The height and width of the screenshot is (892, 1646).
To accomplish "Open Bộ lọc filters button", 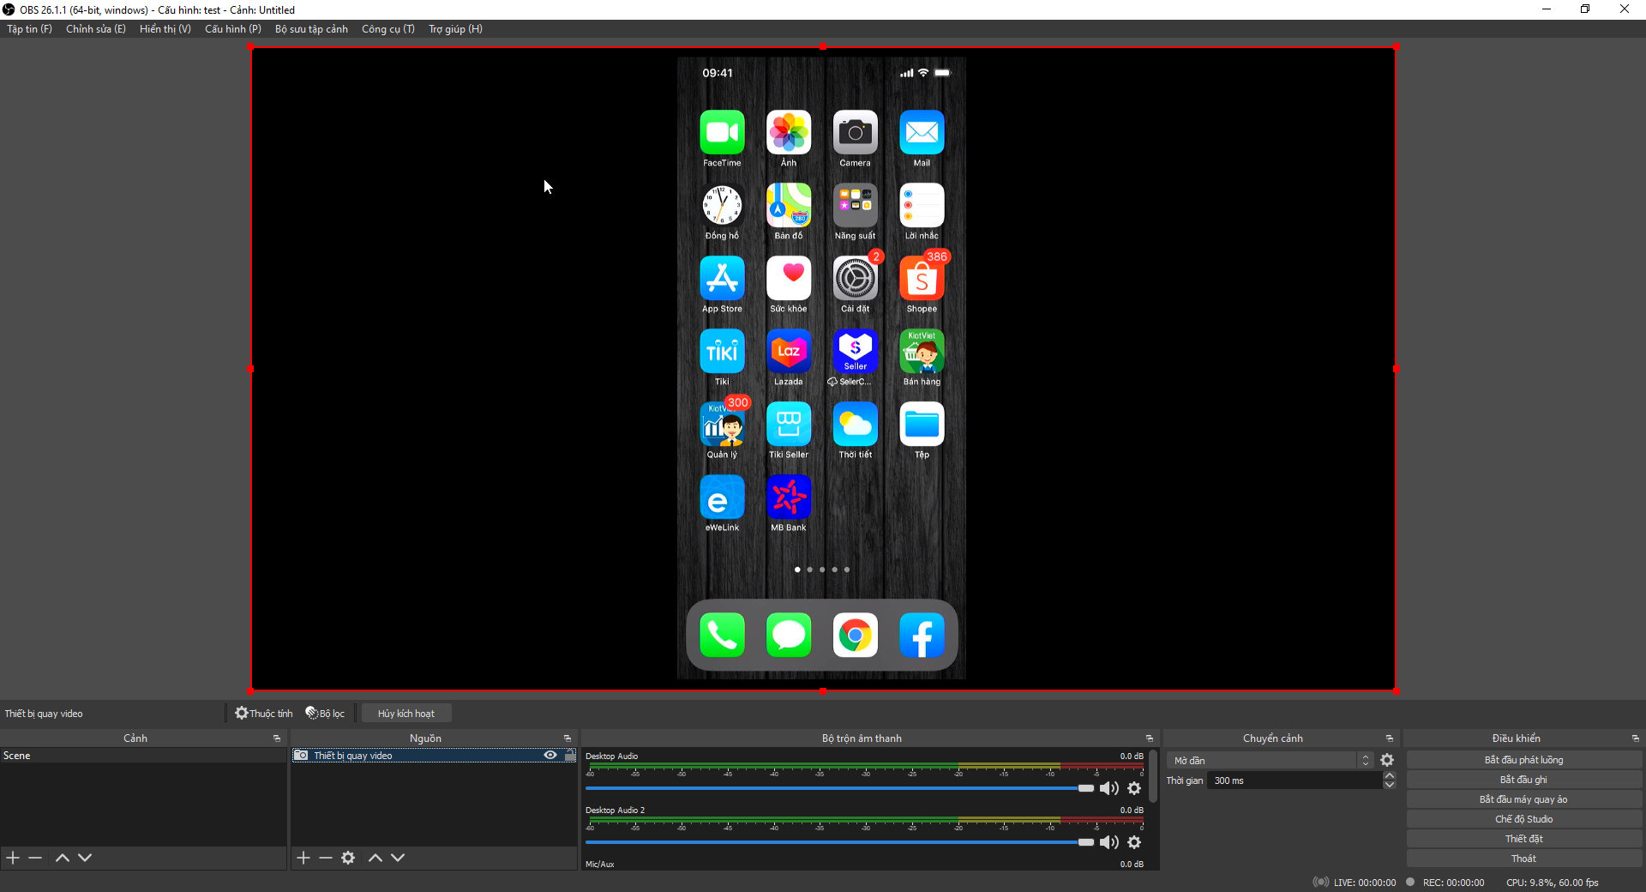I will (x=325, y=713).
